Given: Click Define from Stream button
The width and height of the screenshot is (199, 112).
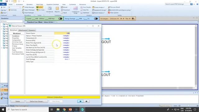Looking at the screenshot, I should coord(37,101).
